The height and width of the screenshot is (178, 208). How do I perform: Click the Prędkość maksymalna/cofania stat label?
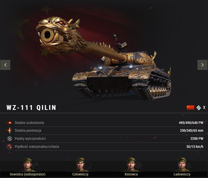coord(37,147)
